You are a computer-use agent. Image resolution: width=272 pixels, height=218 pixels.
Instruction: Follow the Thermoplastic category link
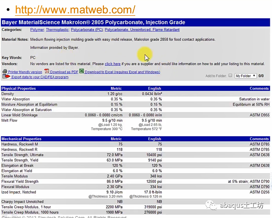[58, 30]
